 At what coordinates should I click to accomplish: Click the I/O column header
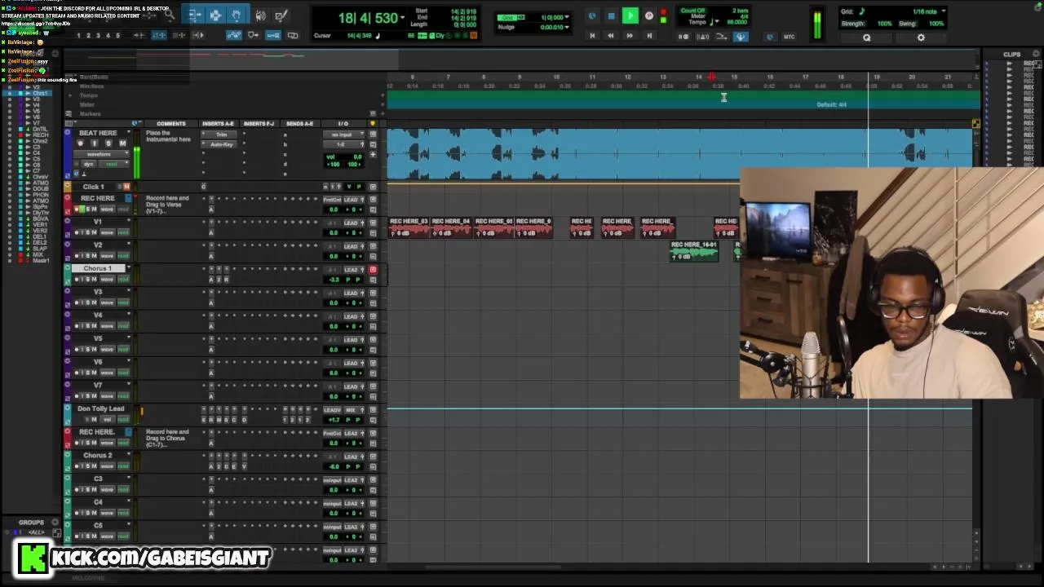point(343,124)
